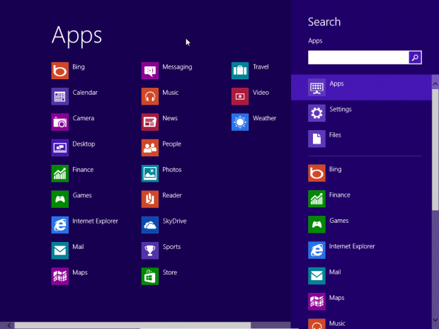Open the SkyDrive cloud icon
This screenshot has height=329, width=439.
point(150,225)
